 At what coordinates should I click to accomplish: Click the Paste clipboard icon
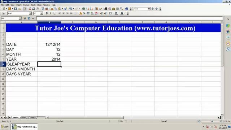click(x=60, y=9)
